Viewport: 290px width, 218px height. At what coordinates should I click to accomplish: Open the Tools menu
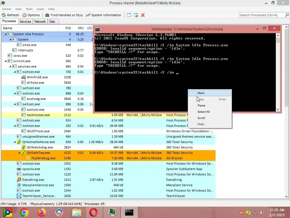29,9
